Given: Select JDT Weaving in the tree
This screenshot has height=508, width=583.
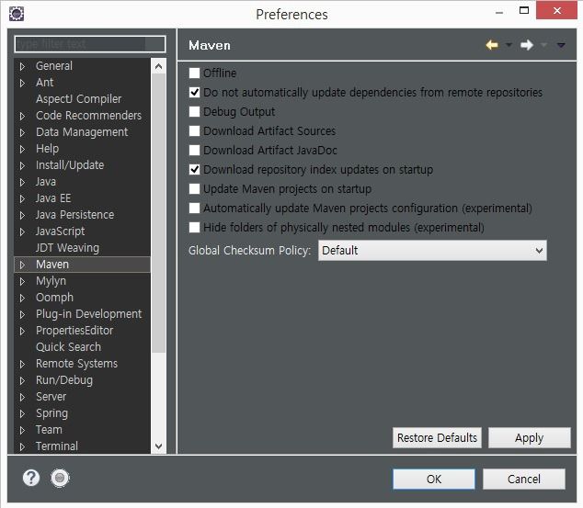Looking at the screenshot, I should [x=67, y=248].
